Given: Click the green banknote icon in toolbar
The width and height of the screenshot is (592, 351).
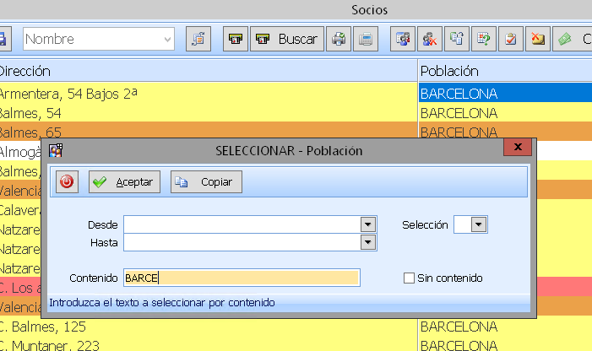Looking at the screenshot, I should tap(565, 39).
